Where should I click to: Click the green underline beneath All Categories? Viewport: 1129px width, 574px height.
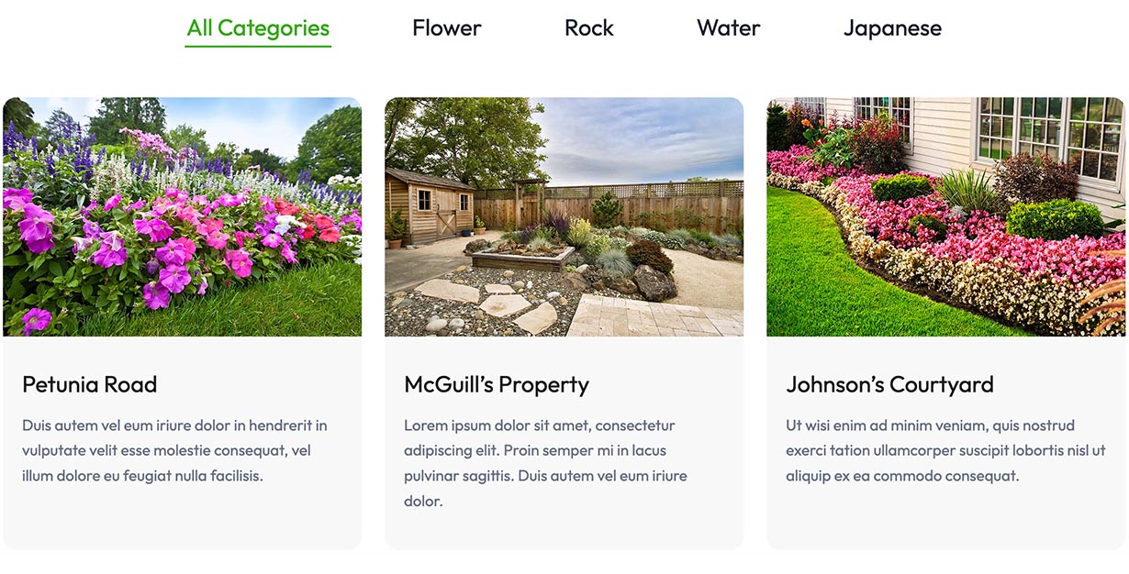[x=258, y=45]
